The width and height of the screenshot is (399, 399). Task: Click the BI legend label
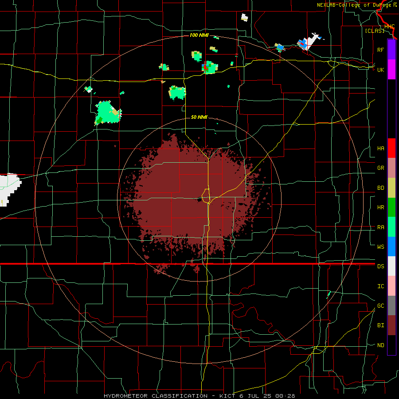pyautogui.click(x=380, y=325)
